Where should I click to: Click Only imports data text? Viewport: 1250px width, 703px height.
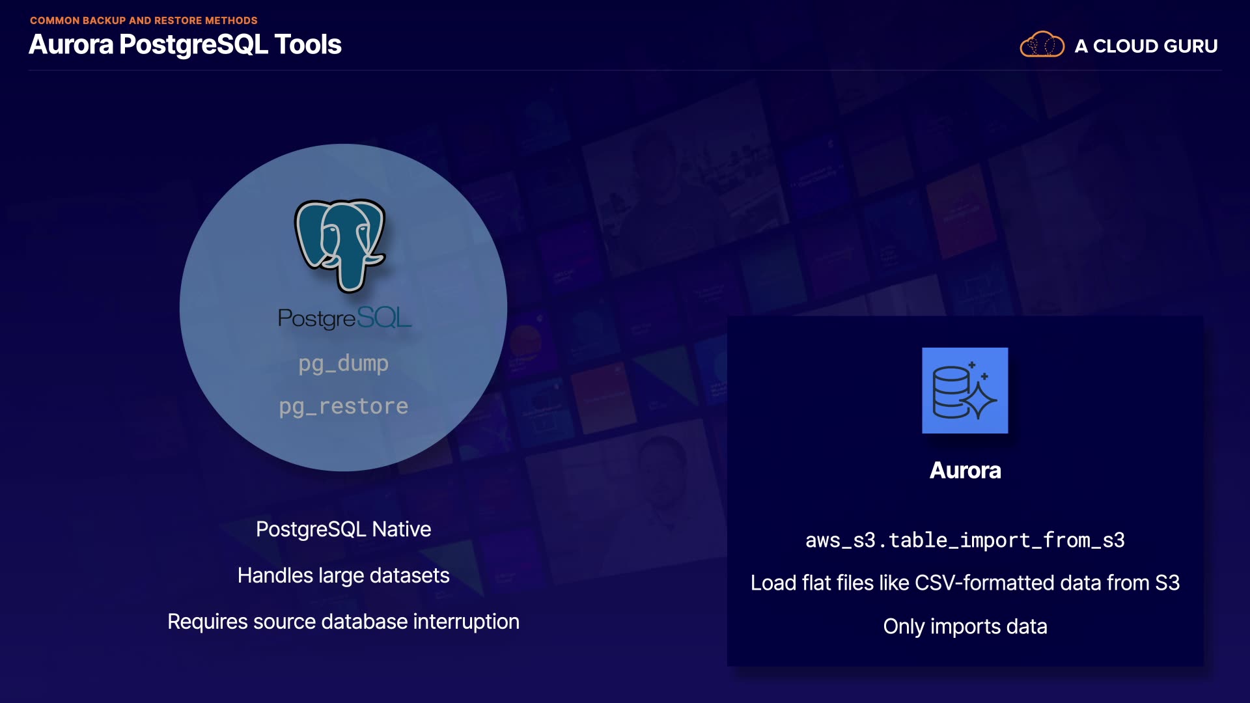[x=965, y=626]
